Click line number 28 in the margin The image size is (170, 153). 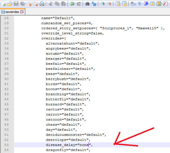pyautogui.click(x=6, y=18)
